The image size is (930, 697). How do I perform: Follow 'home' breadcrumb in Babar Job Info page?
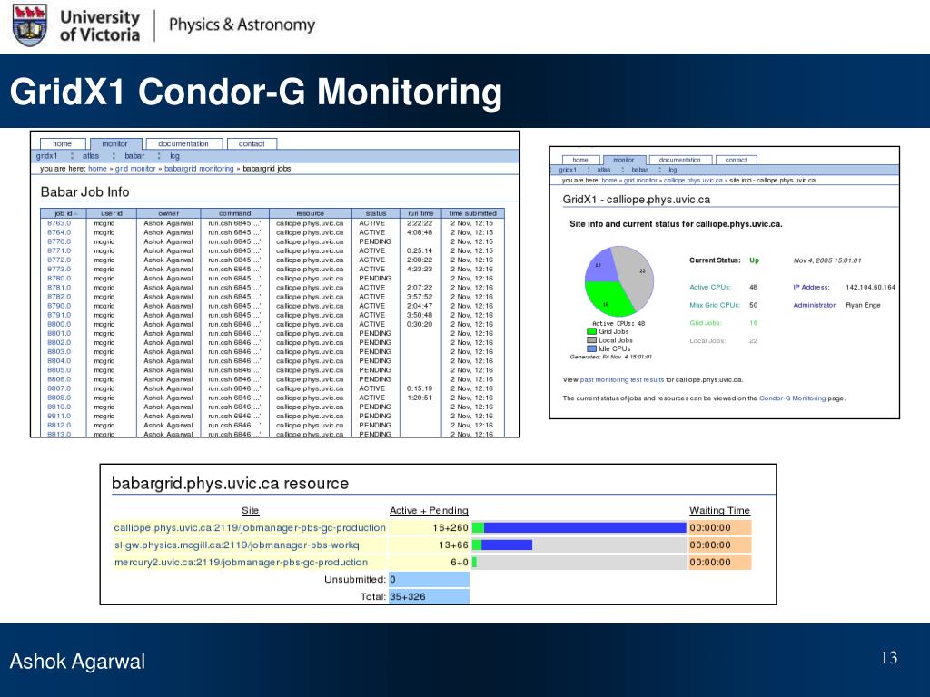(97, 169)
